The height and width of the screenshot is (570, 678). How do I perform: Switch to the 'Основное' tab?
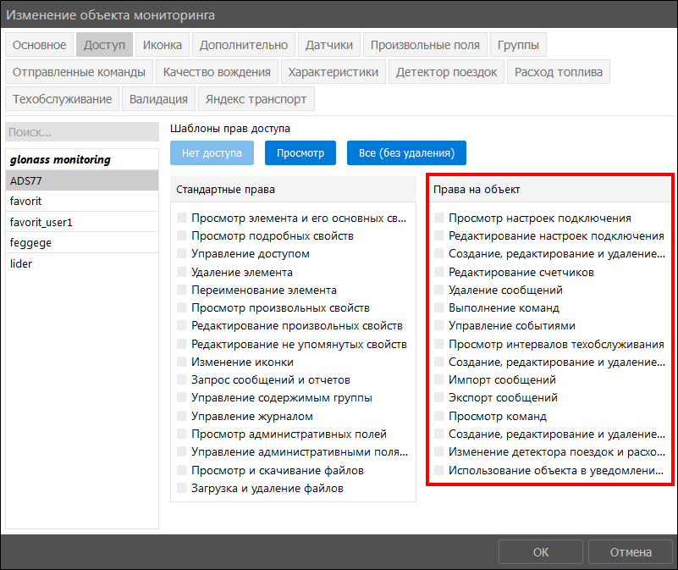coord(39,45)
